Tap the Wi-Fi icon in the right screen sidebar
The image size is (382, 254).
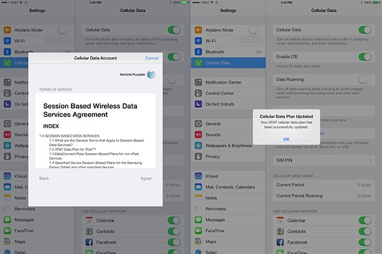(198, 41)
